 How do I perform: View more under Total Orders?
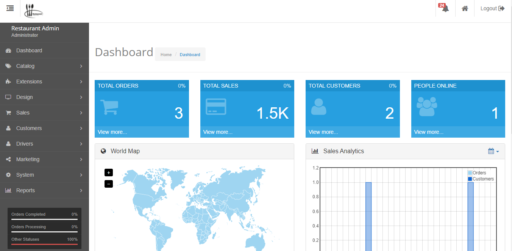pos(112,132)
